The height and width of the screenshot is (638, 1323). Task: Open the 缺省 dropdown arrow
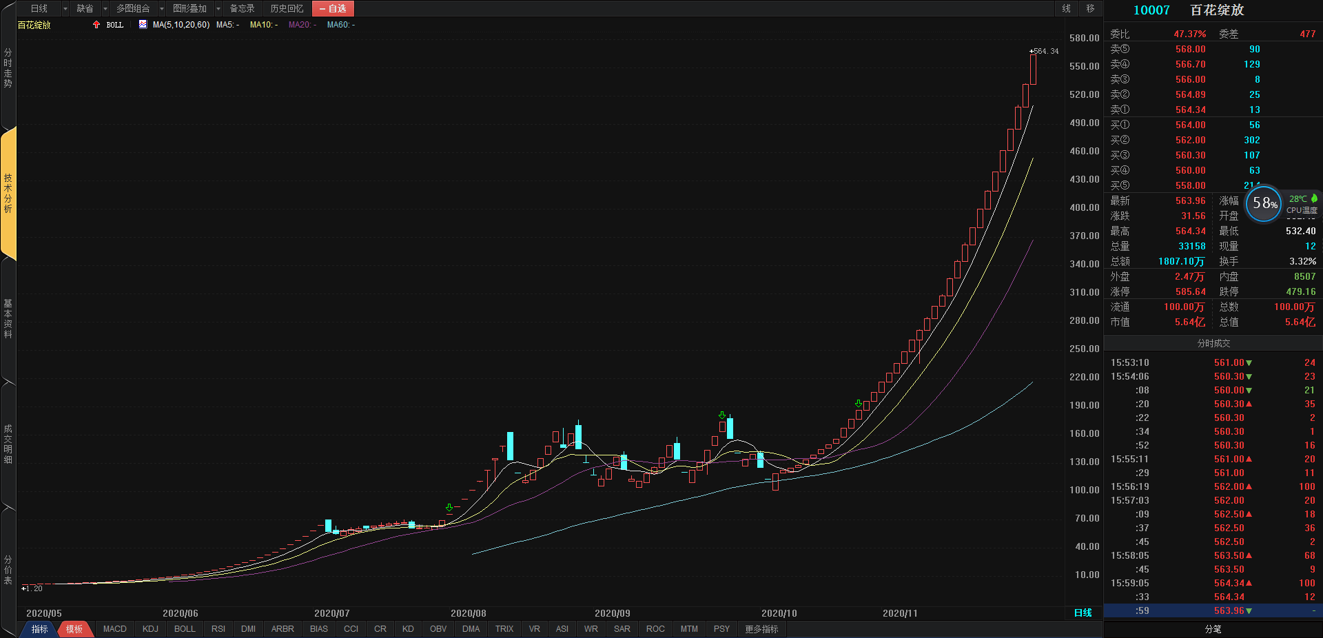105,9
